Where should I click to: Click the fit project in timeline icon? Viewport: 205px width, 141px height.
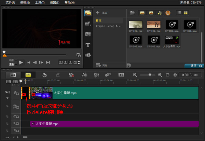point(167,75)
